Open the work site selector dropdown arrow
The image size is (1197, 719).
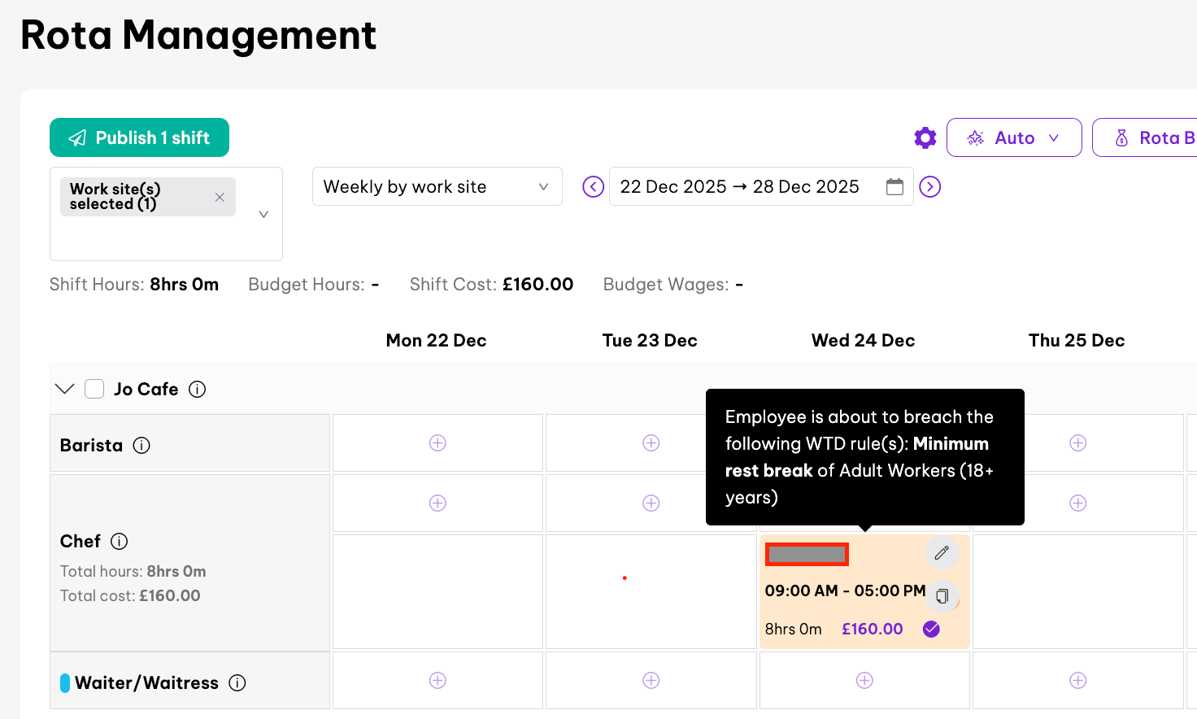pos(263,215)
